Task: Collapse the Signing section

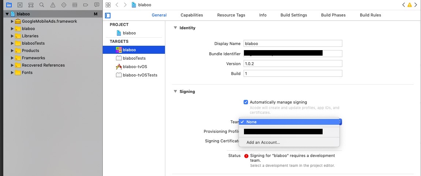Action: coord(175,91)
